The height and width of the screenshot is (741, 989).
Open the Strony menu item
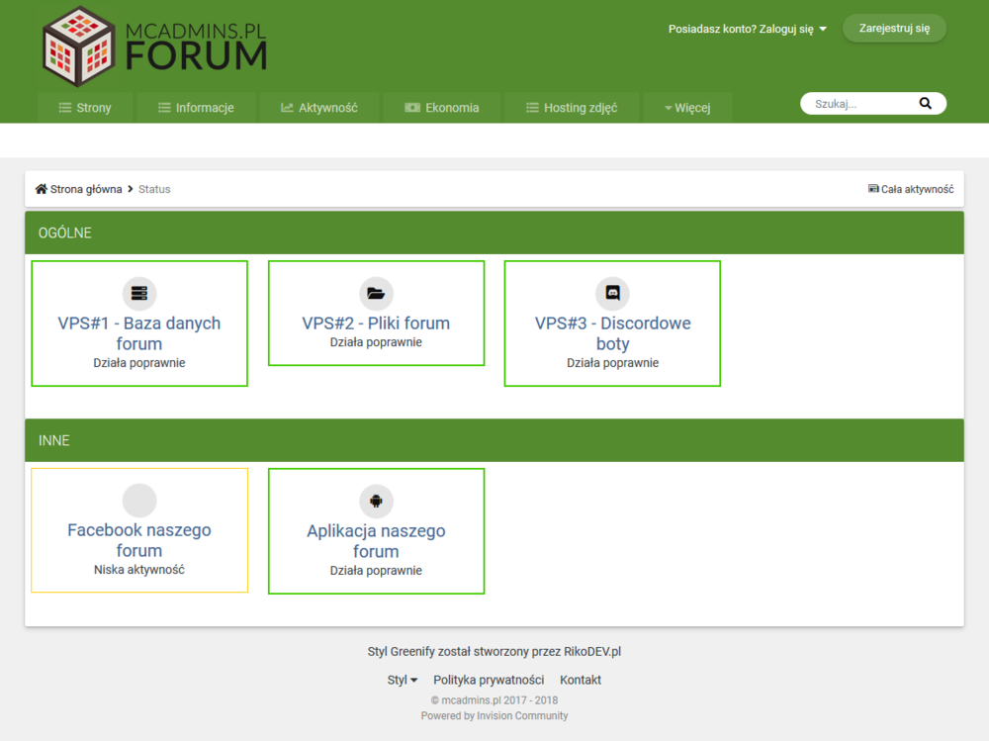point(85,108)
